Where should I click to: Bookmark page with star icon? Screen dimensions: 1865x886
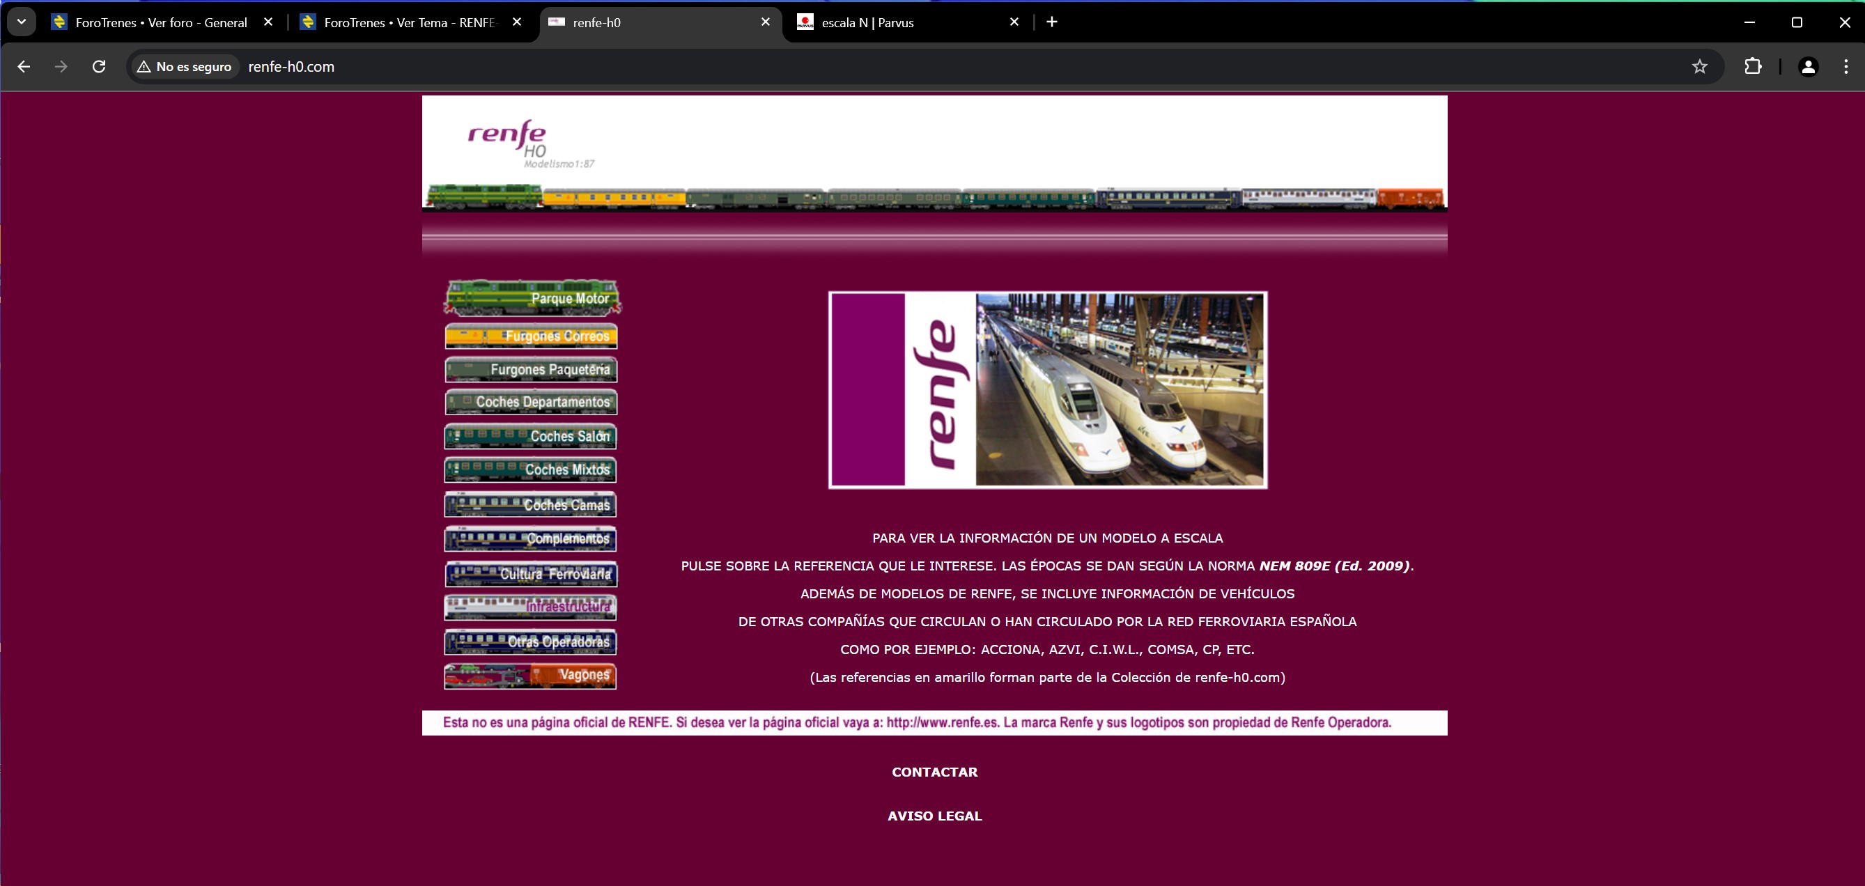coord(1699,67)
